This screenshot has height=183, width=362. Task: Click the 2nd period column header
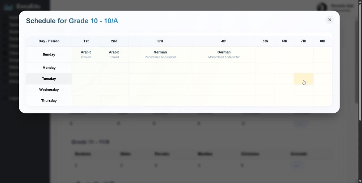click(114, 41)
